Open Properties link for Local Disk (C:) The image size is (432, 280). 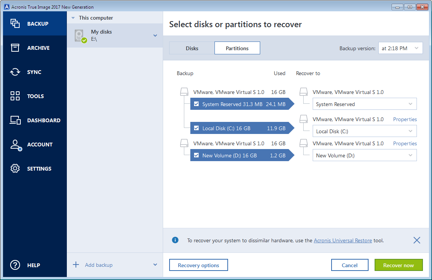click(x=405, y=119)
